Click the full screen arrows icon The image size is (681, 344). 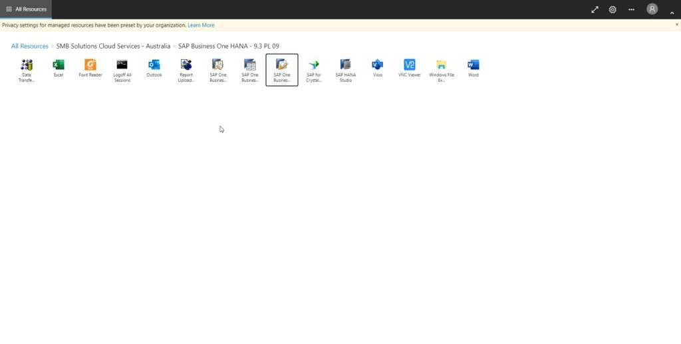(595, 9)
